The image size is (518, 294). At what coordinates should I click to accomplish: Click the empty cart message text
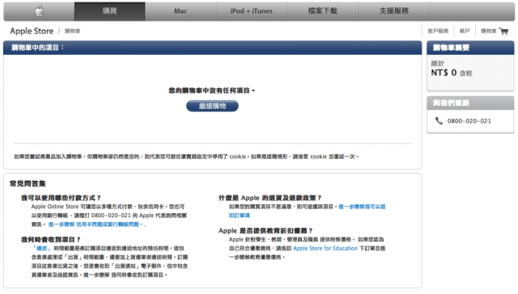pos(212,90)
